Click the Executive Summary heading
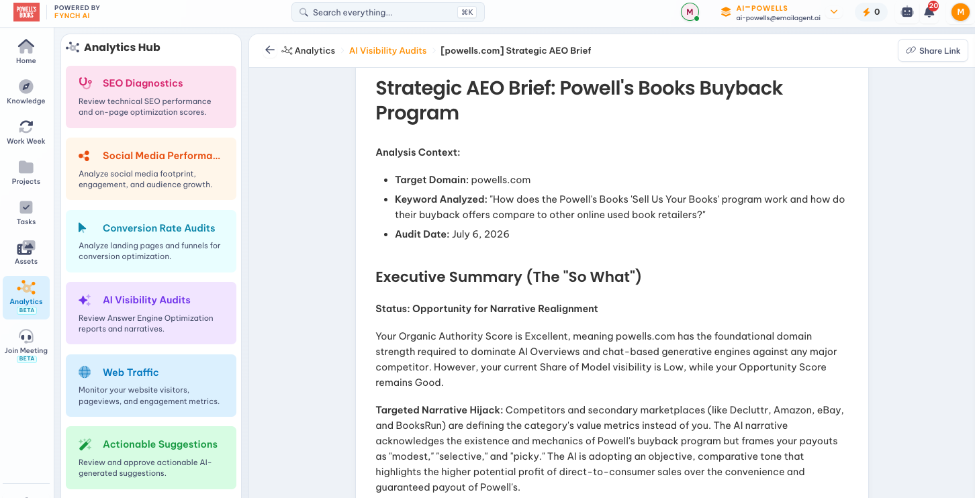This screenshot has width=975, height=498. click(x=508, y=277)
